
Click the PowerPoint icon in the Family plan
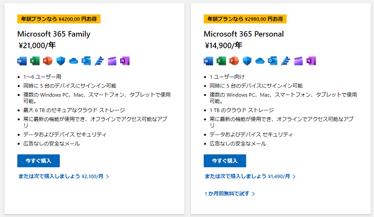click(48, 61)
